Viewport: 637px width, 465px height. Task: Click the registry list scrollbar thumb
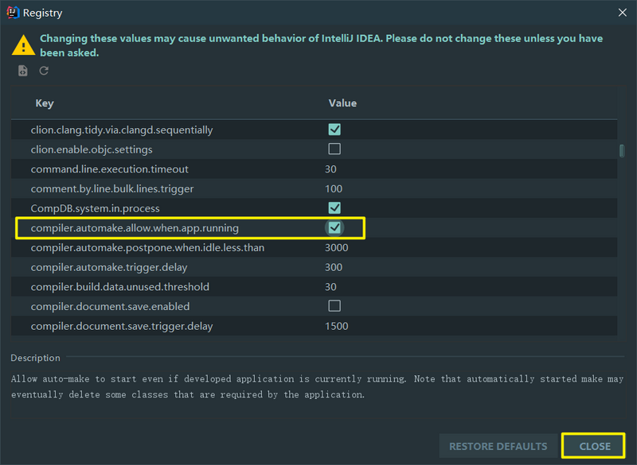click(x=621, y=151)
